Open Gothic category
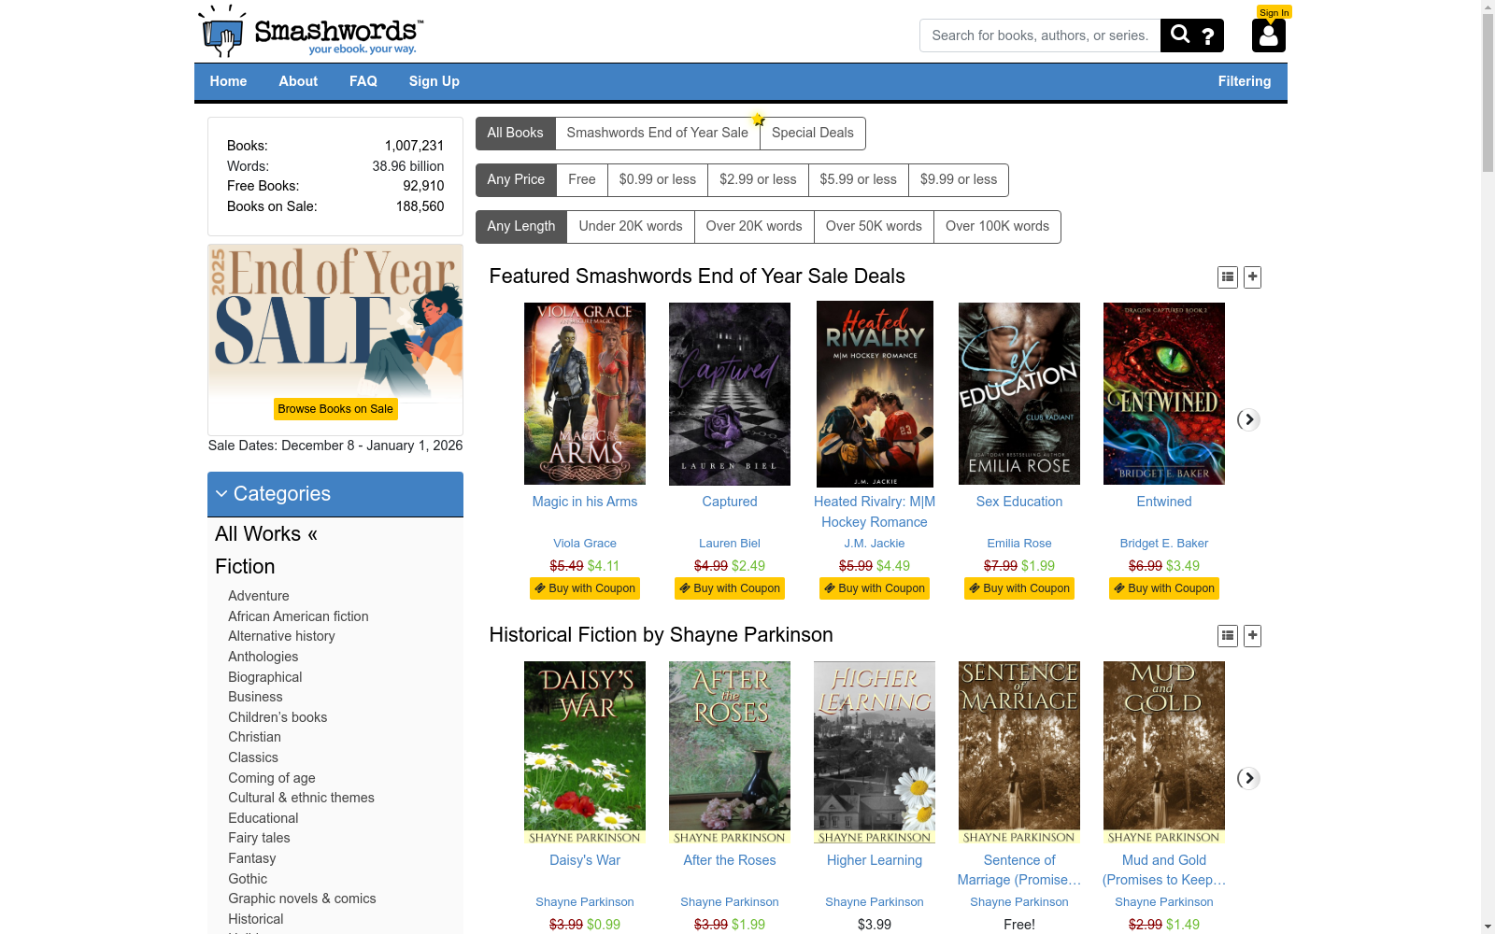 point(248,879)
